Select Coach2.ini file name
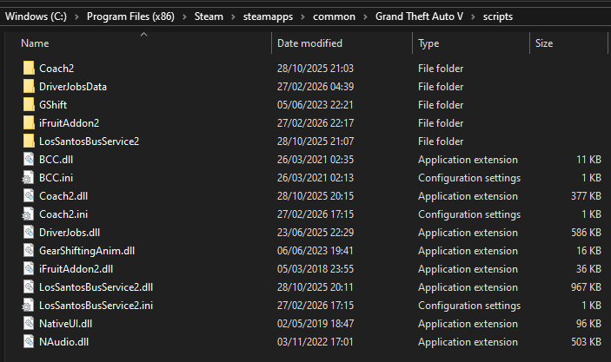The height and width of the screenshot is (362, 611). (x=63, y=214)
